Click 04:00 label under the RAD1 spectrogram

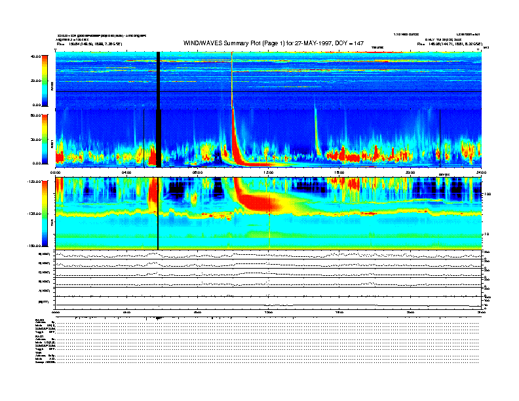click(126, 172)
